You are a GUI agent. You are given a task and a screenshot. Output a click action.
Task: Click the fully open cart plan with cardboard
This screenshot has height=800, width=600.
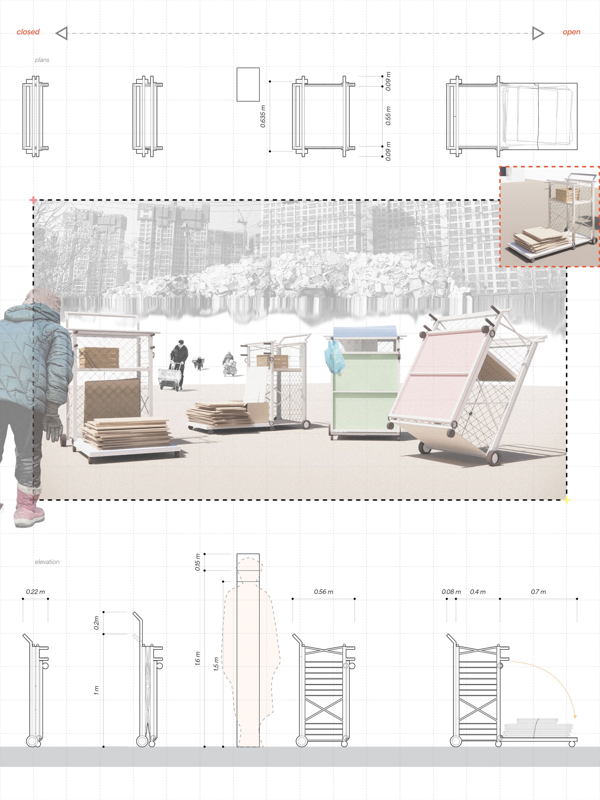coord(512,116)
